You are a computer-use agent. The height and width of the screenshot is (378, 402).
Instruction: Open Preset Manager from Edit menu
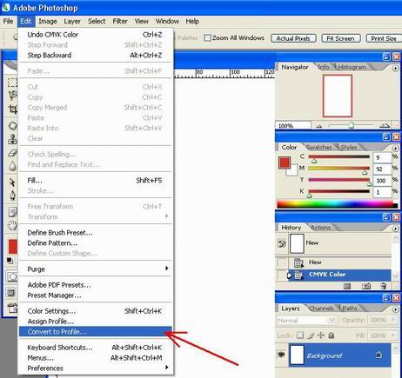(96, 295)
